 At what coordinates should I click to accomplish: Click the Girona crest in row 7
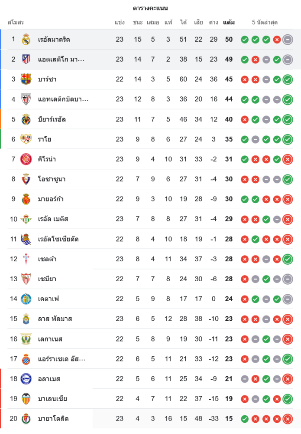(x=26, y=159)
